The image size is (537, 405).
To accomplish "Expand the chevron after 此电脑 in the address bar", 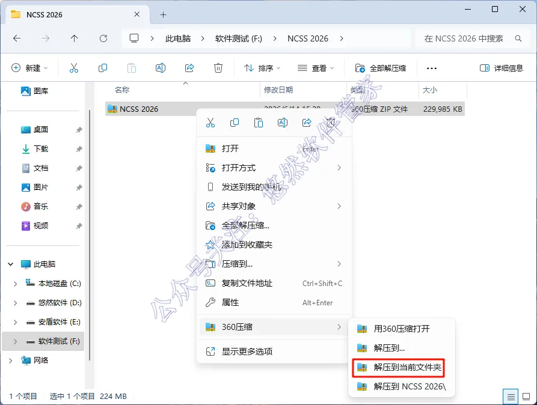I will click(203, 38).
